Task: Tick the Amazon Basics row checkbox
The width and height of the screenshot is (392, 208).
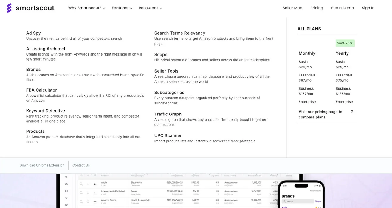Action: click(x=88, y=201)
